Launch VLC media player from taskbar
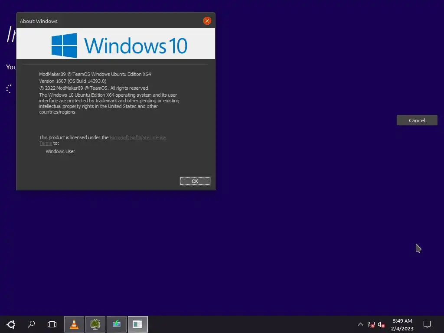The image size is (444, 333). click(74, 324)
